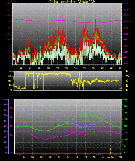Click the 975 label on pressure axis

pos(126,64)
